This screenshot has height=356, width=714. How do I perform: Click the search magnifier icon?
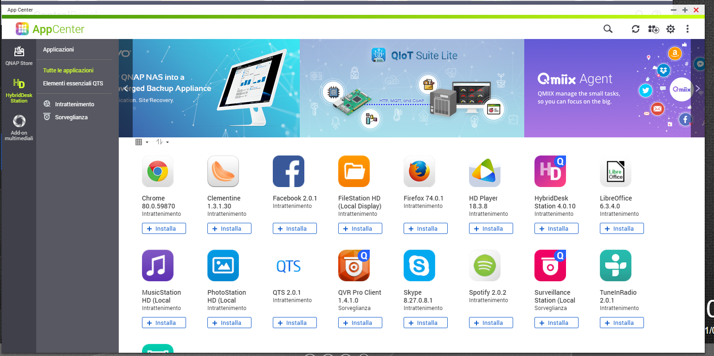(608, 29)
